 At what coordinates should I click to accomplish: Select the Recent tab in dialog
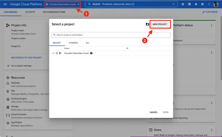57,43
